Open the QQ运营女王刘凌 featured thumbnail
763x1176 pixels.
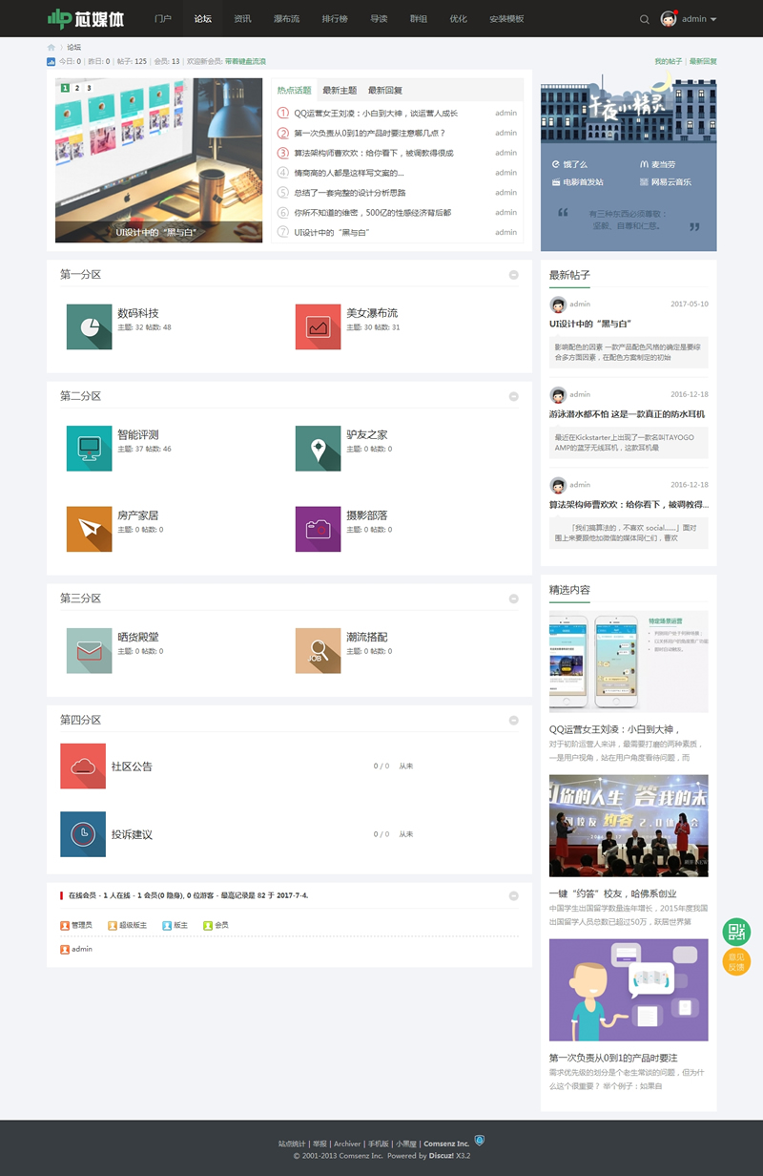click(x=629, y=661)
